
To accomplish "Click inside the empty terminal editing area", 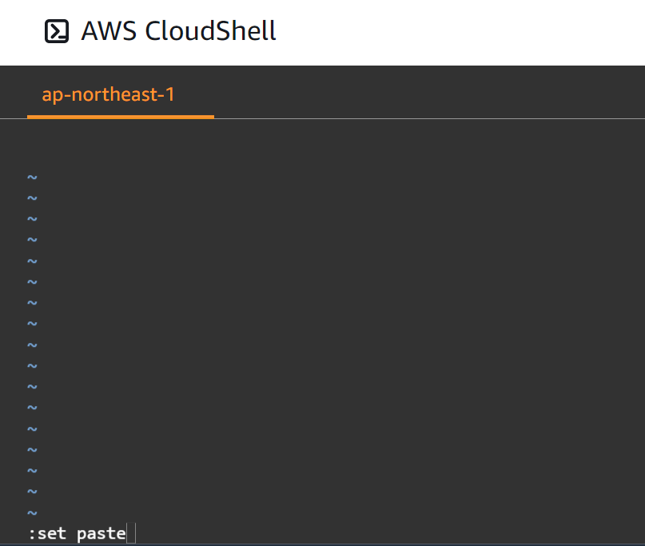I will click(x=320, y=320).
